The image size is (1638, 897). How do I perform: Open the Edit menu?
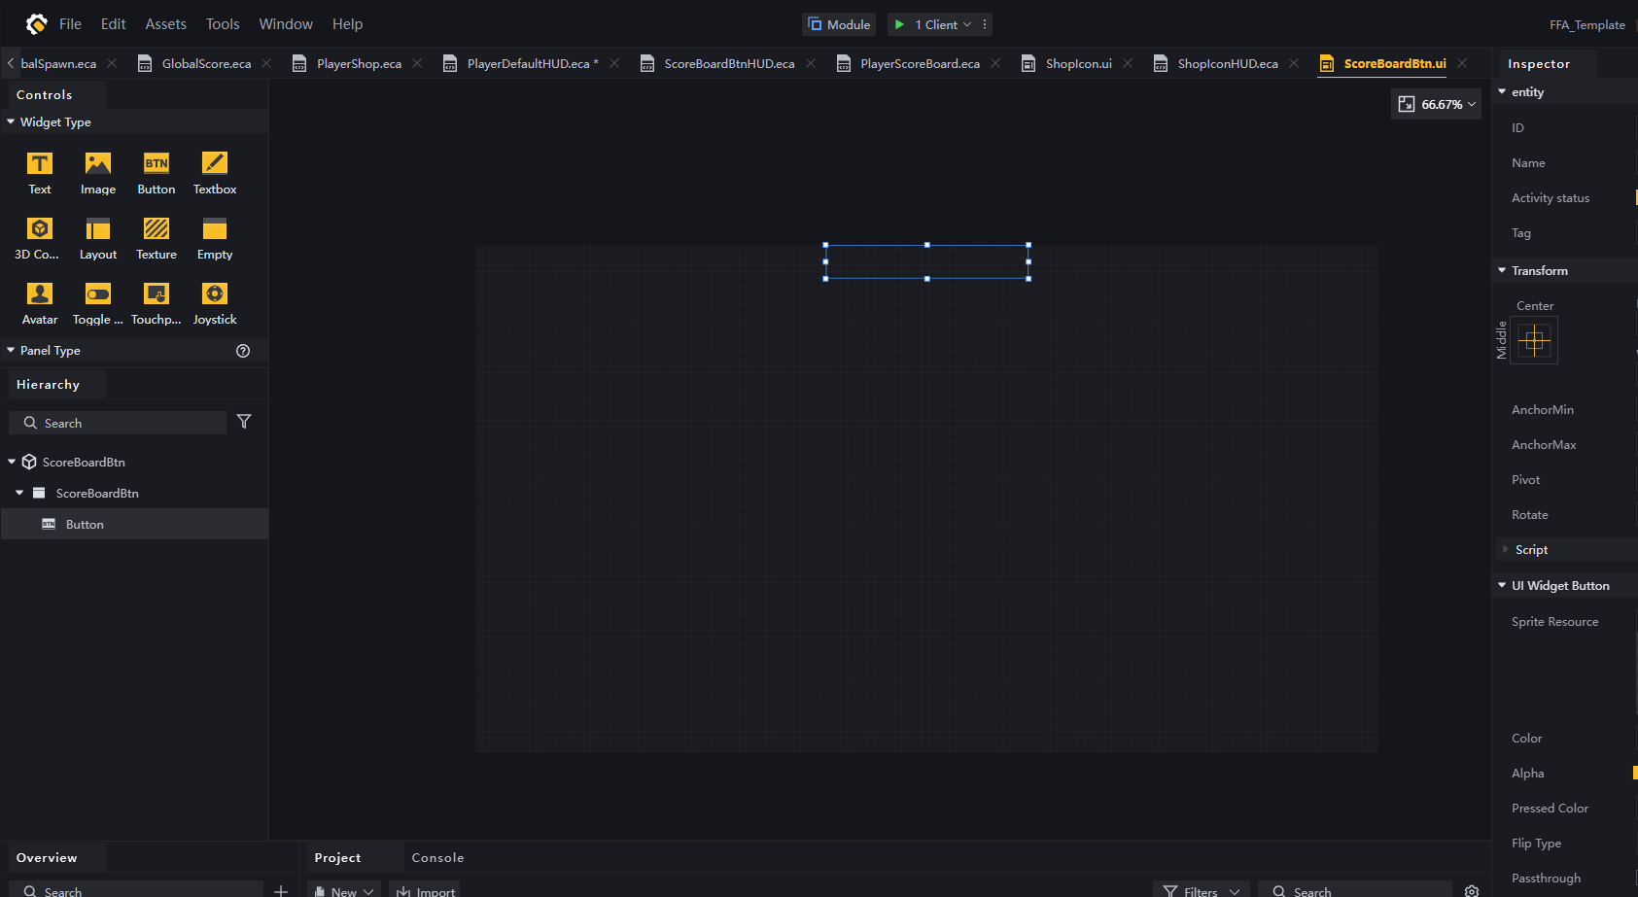coord(113,24)
